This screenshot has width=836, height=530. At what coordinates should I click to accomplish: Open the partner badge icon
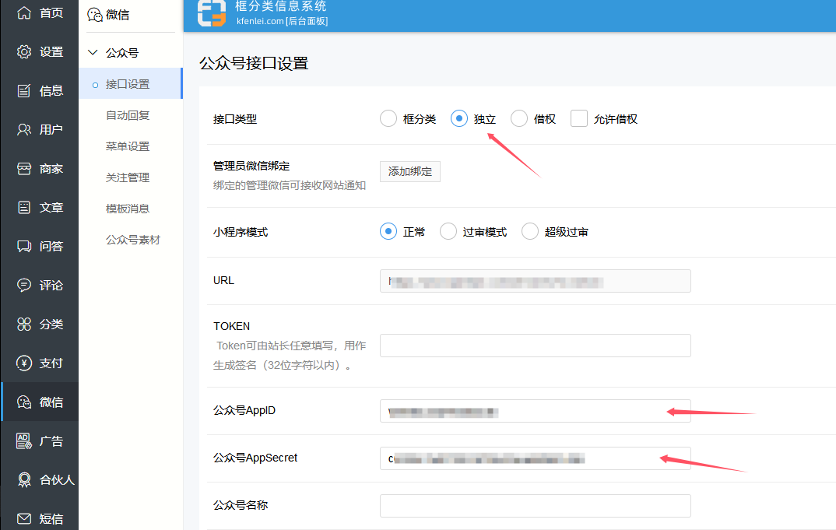pos(24,480)
